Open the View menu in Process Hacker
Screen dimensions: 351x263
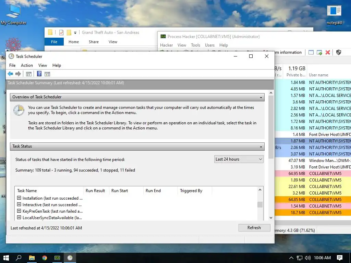tap(182, 45)
